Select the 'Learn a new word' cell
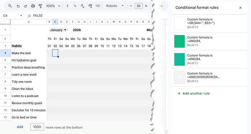 click(x=28, y=74)
